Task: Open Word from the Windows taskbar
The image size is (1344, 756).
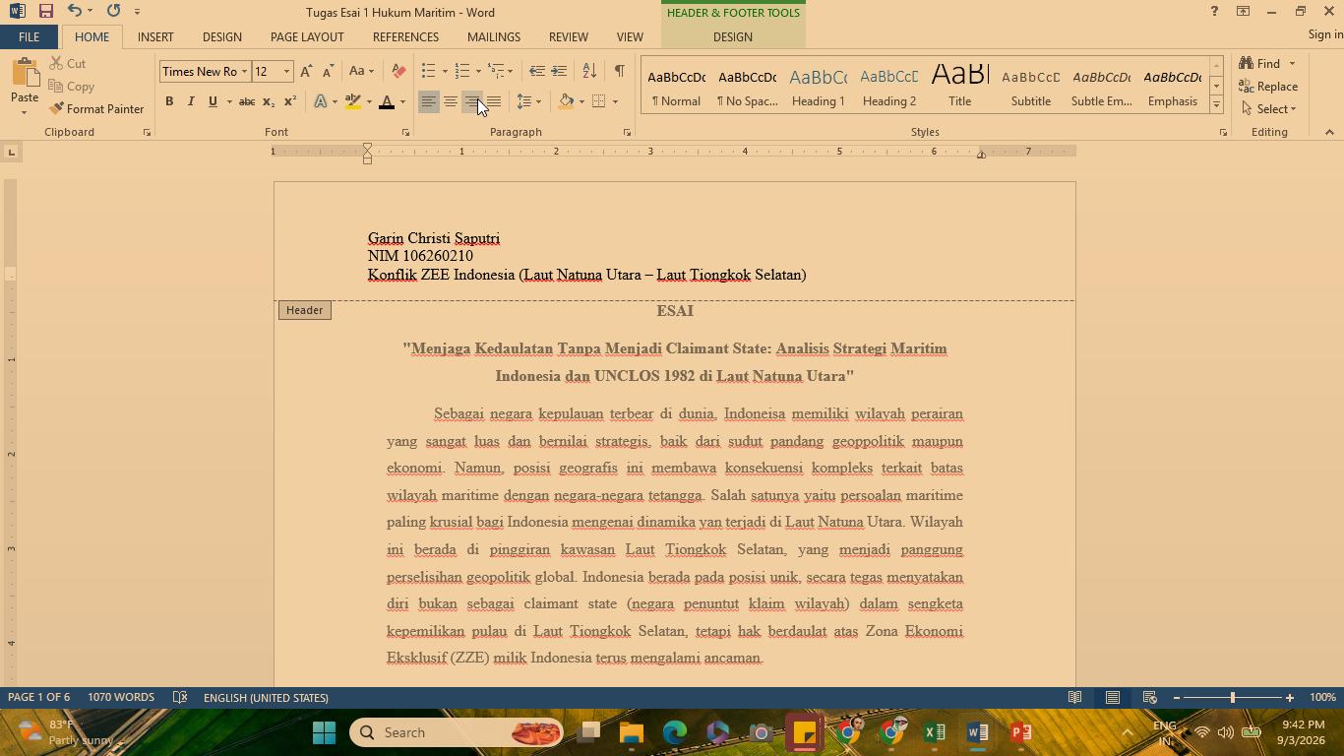Action: point(977,732)
